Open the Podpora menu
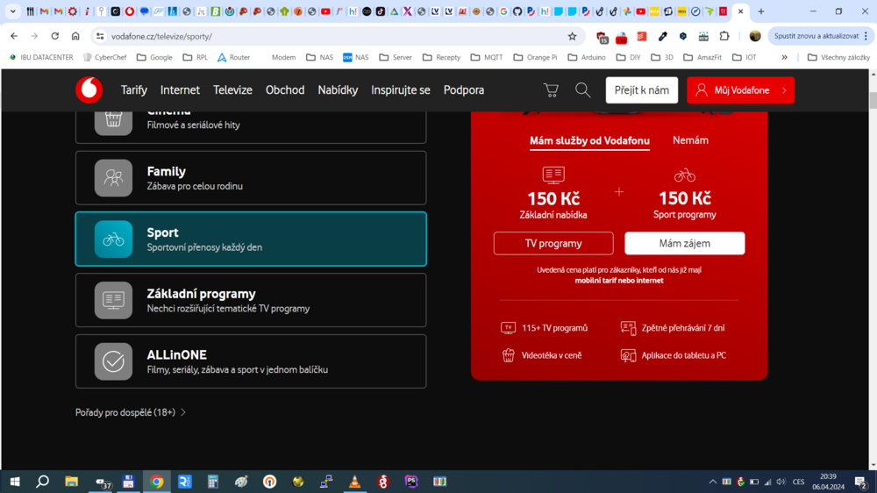Screen dimensions: 877x493 pos(464,90)
